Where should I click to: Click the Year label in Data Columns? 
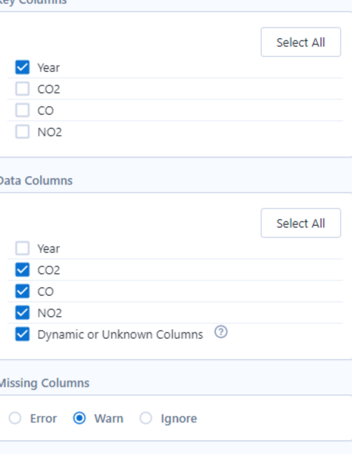point(49,249)
